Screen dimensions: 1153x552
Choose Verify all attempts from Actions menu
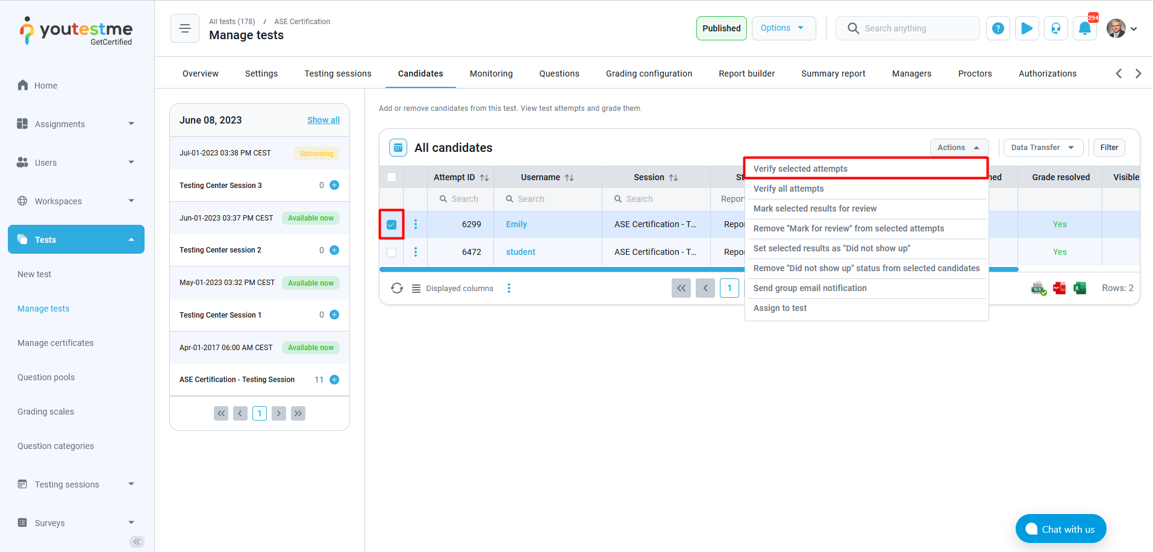pos(788,189)
